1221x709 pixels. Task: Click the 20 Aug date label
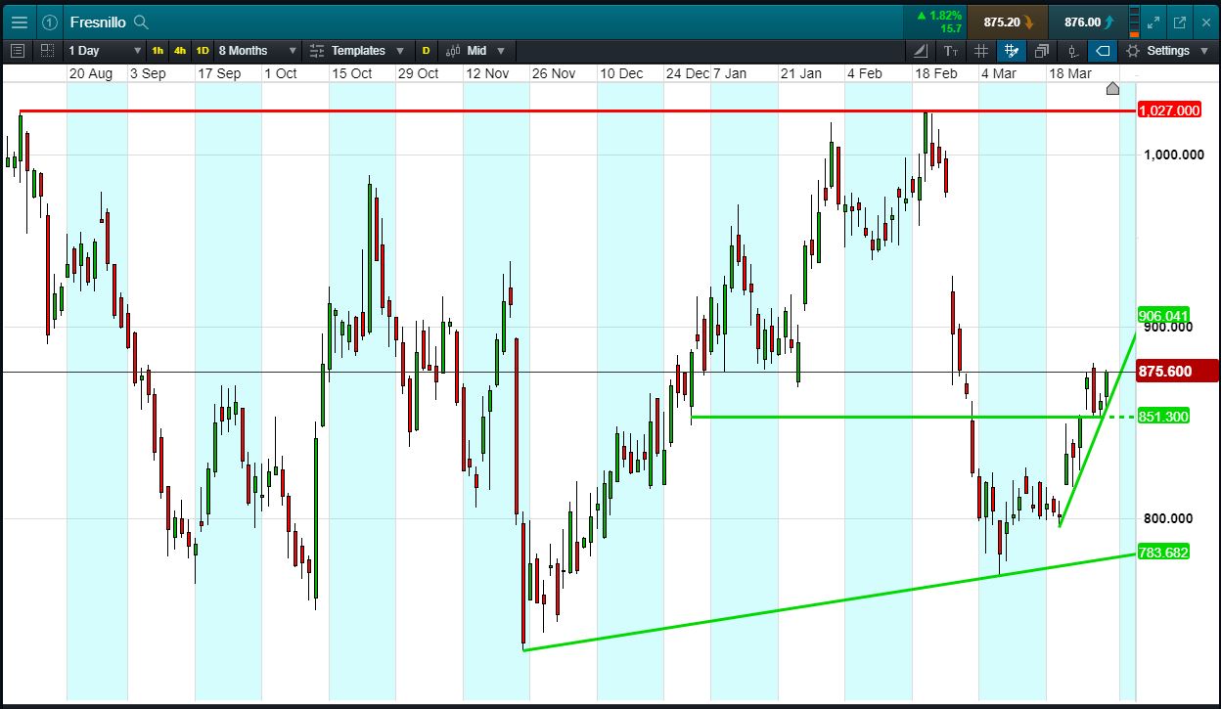[91, 73]
